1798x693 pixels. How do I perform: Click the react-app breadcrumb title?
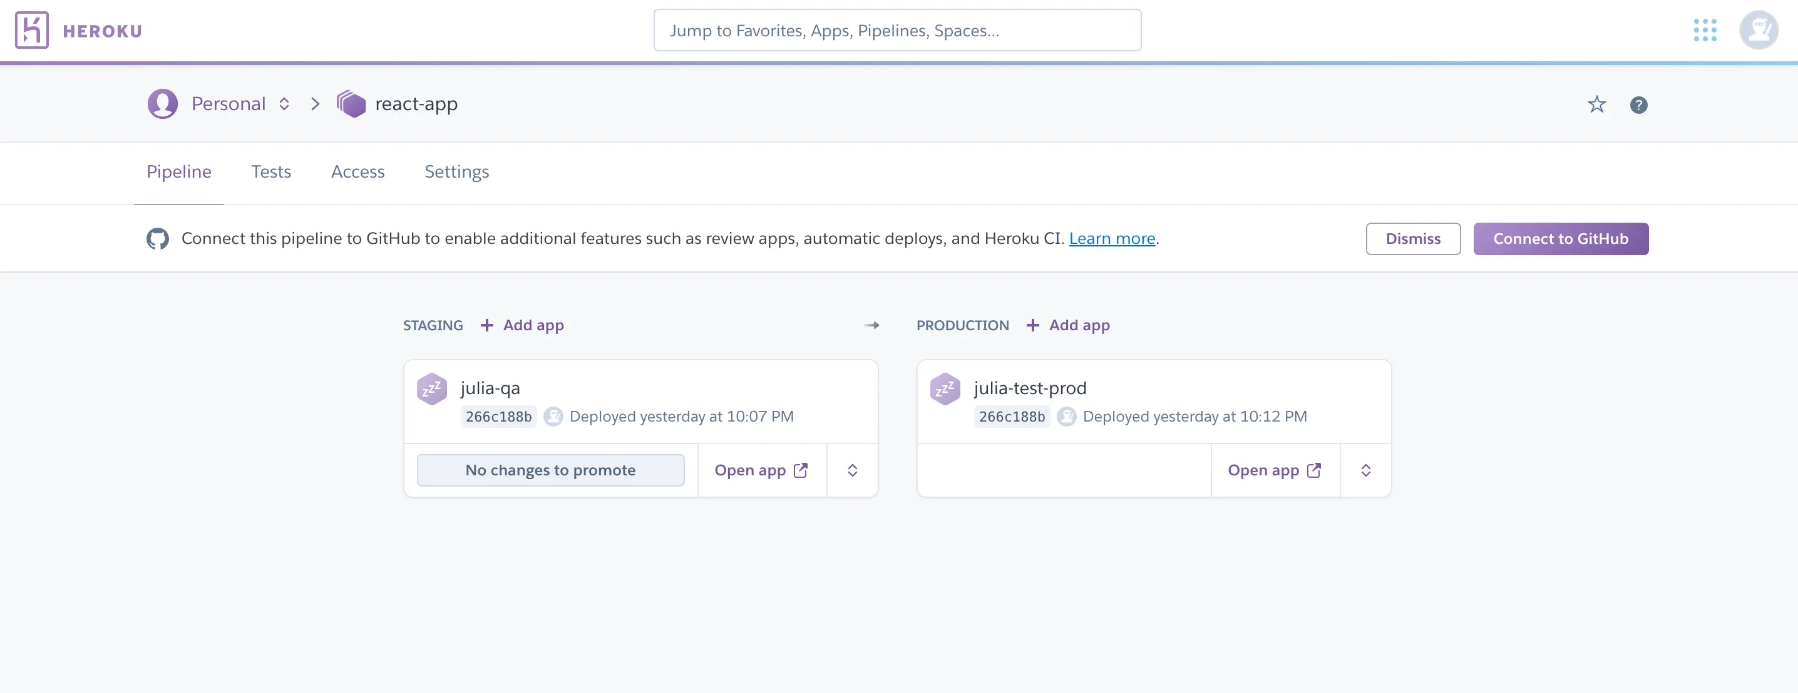click(x=416, y=104)
